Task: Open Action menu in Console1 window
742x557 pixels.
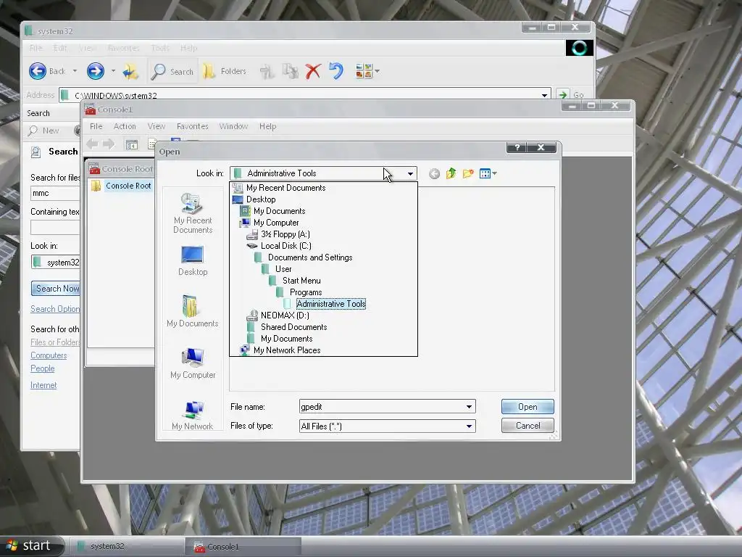Action: [125, 126]
